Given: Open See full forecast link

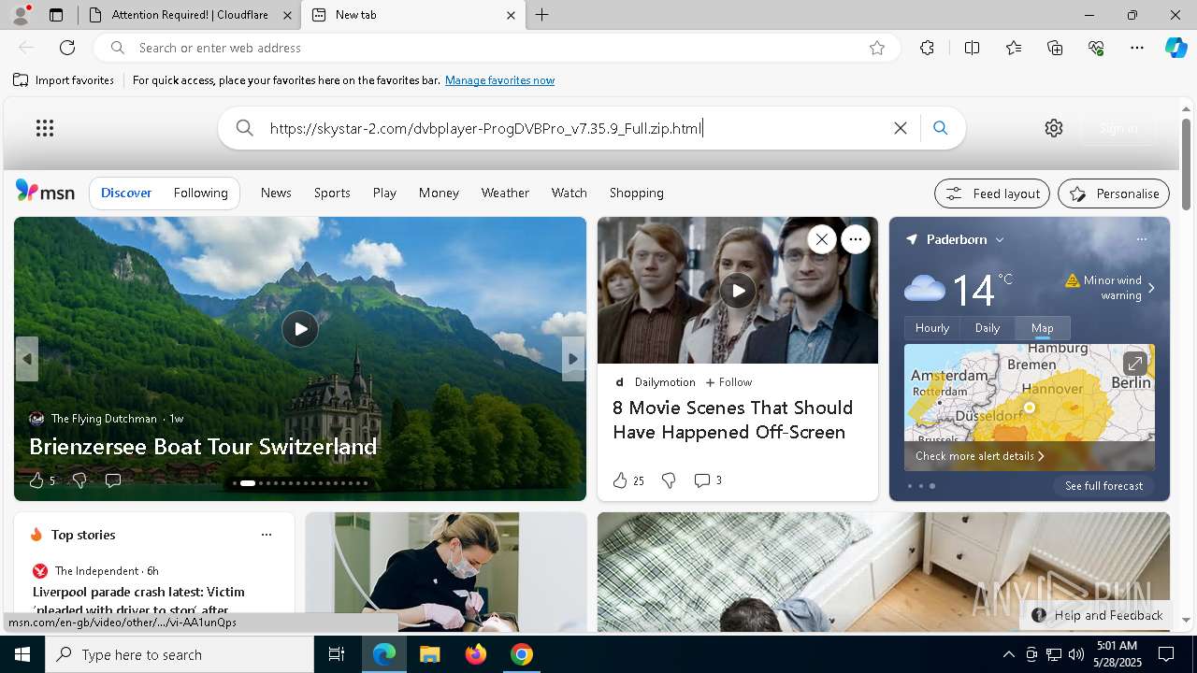Looking at the screenshot, I should coord(1103,486).
